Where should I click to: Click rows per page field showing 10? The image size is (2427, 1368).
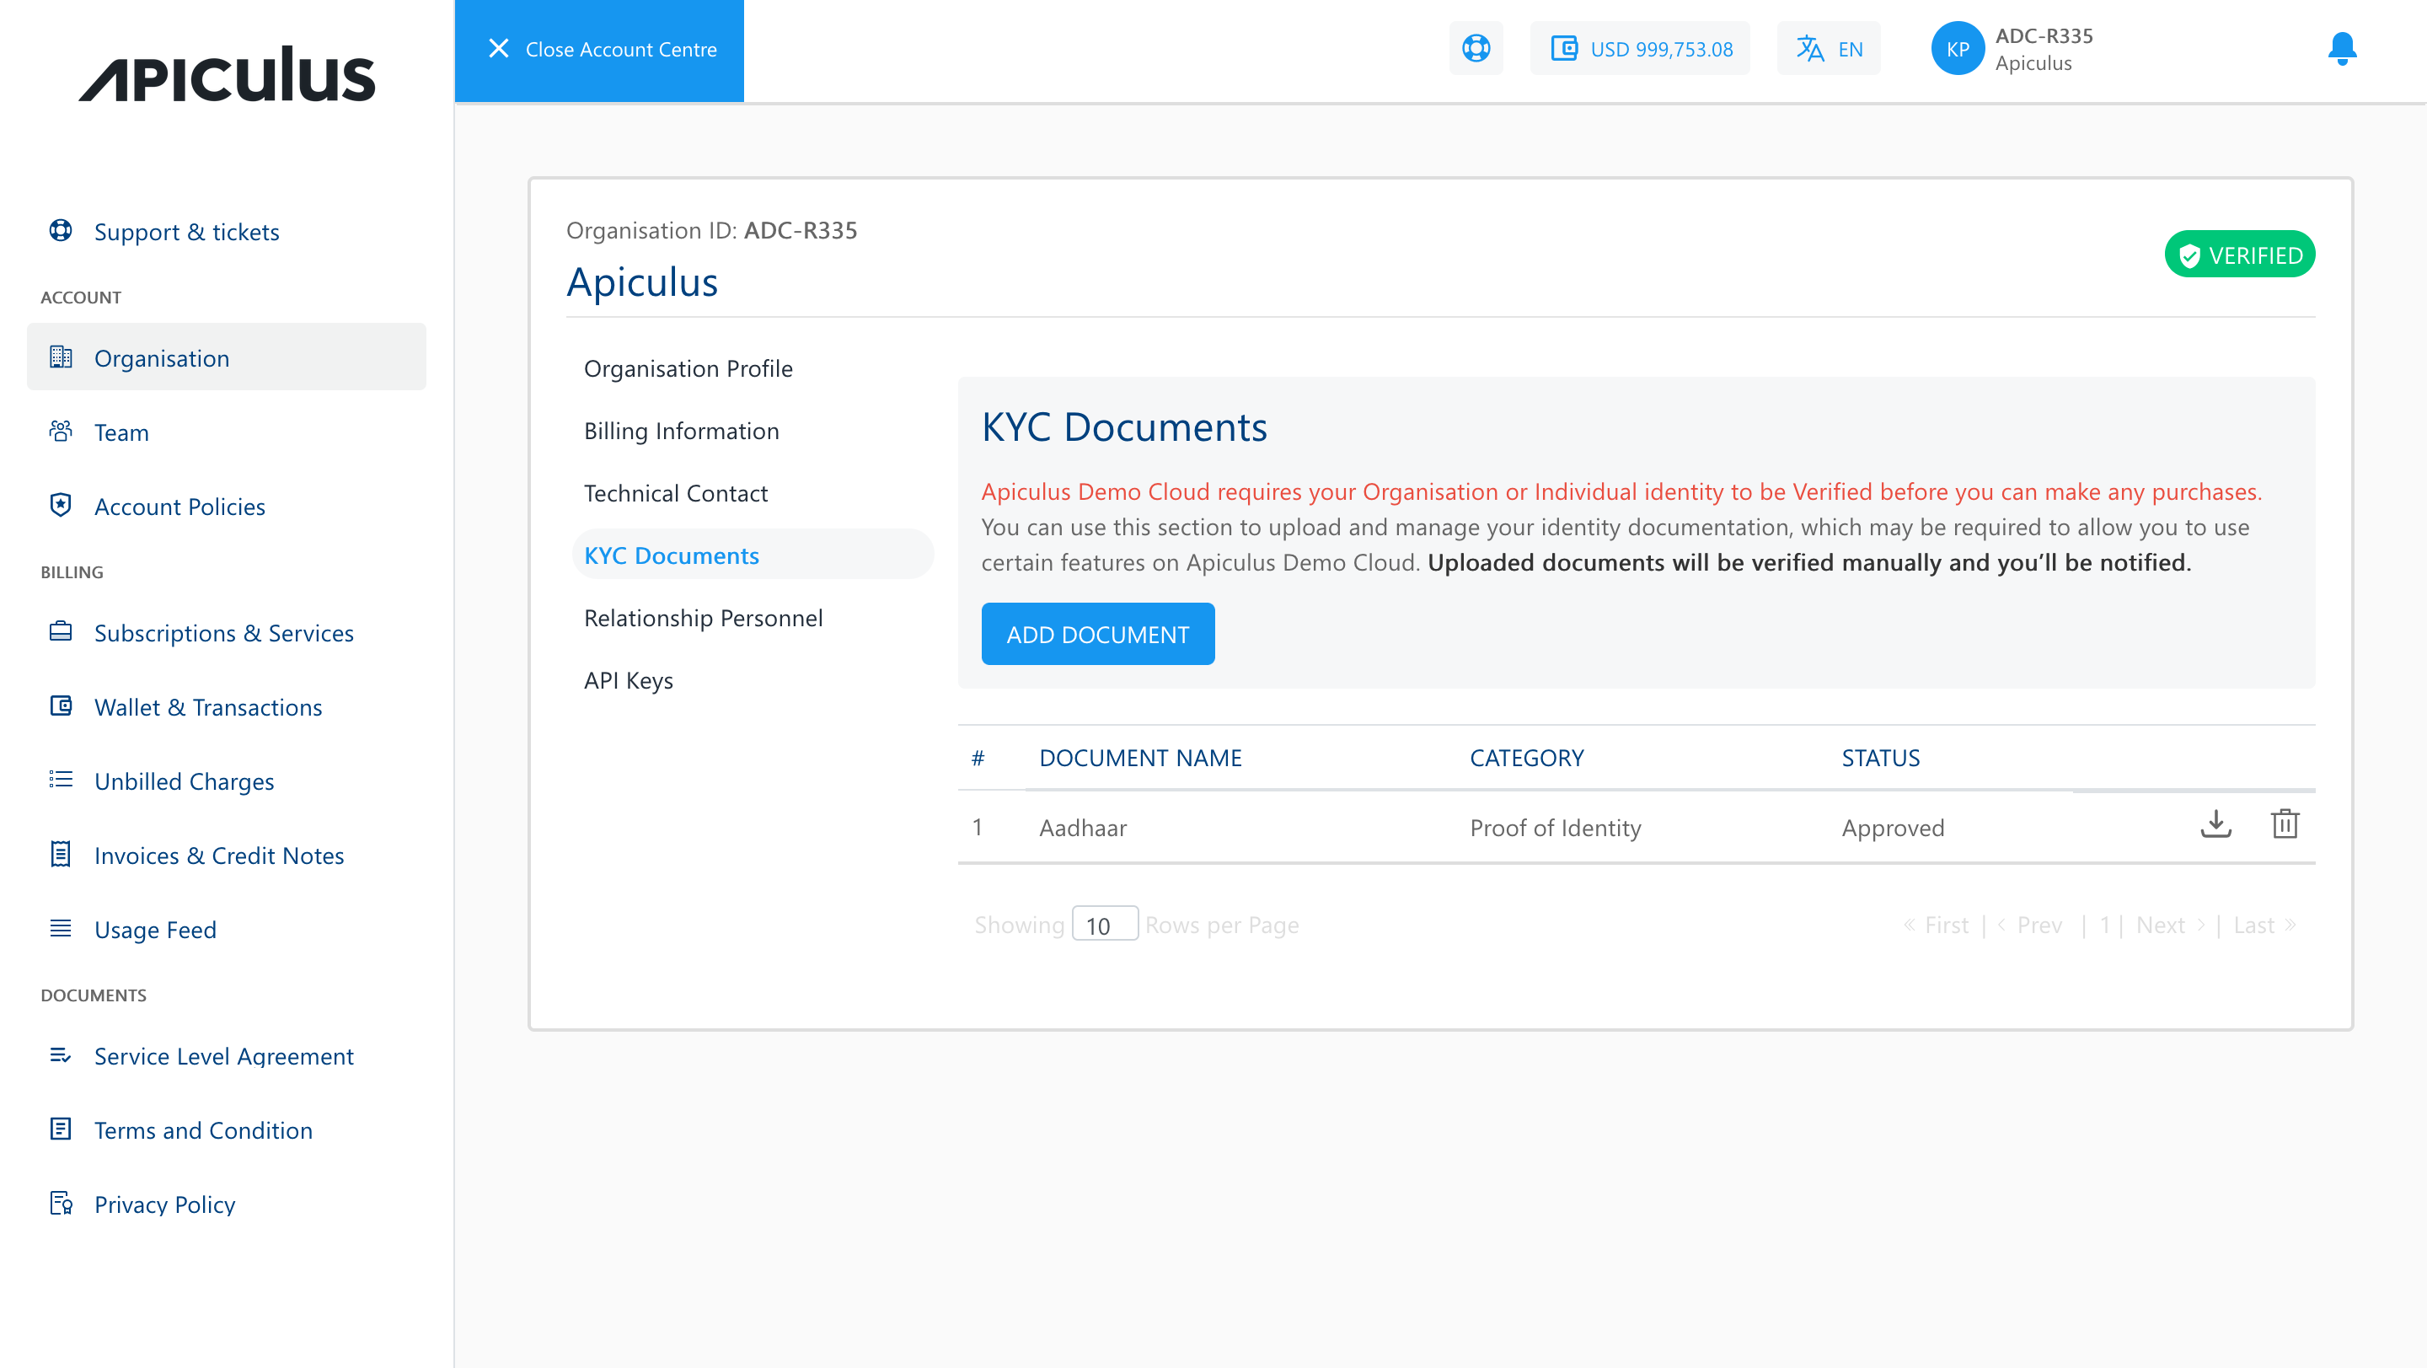[1105, 925]
